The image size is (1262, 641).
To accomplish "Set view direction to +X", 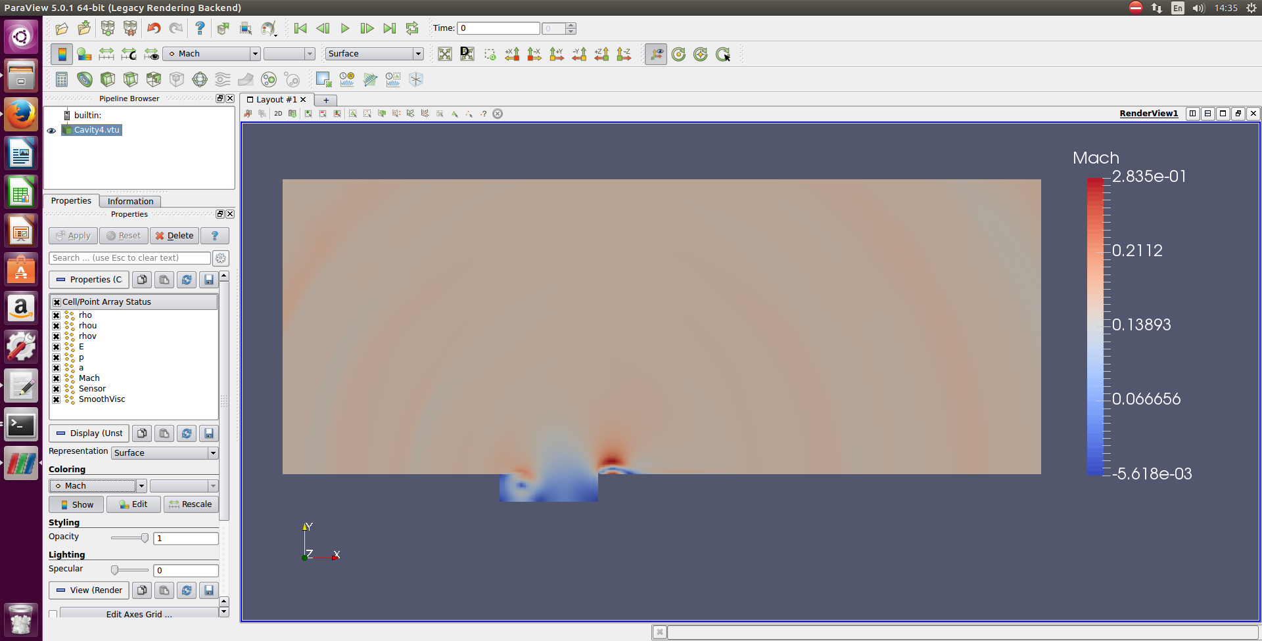I will click(512, 55).
